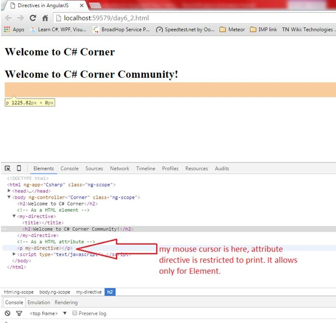Clear the console with the ban icon
336x323 pixels.
point(7,313)
